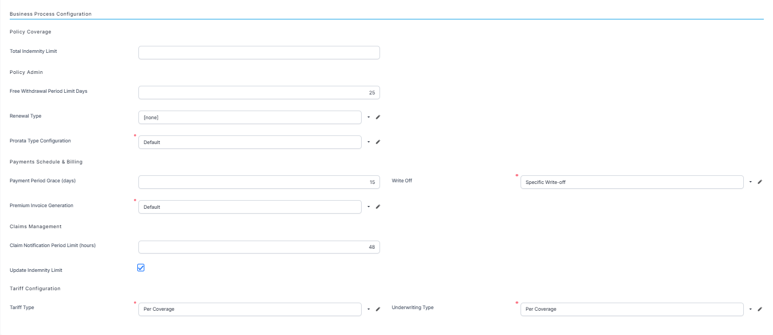
Task: Expand the Renewal Type dropdown arrow
Action: pos(369,117)
